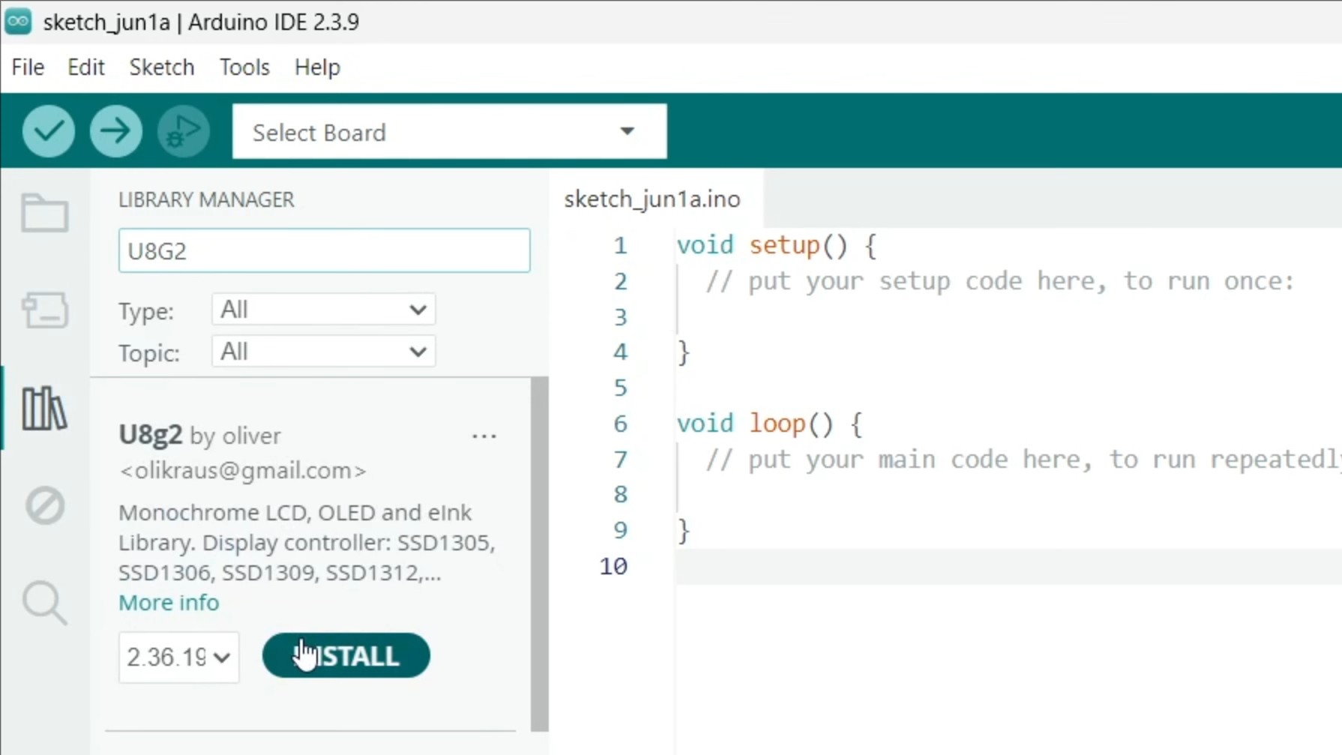Click the U8g2 library title
The image size is (1342, 755).
click(x=151, y=434)
